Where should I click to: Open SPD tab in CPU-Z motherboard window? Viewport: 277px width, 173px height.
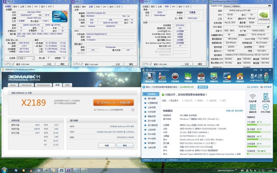pos(105,7)
